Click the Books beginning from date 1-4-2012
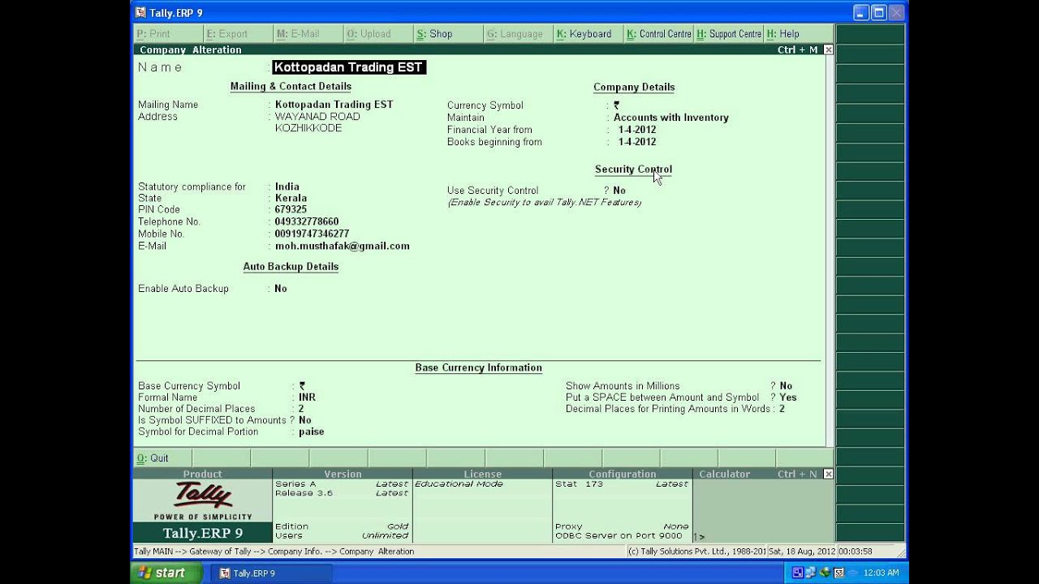Screen dimensions: 1039x584 (637, 142)
